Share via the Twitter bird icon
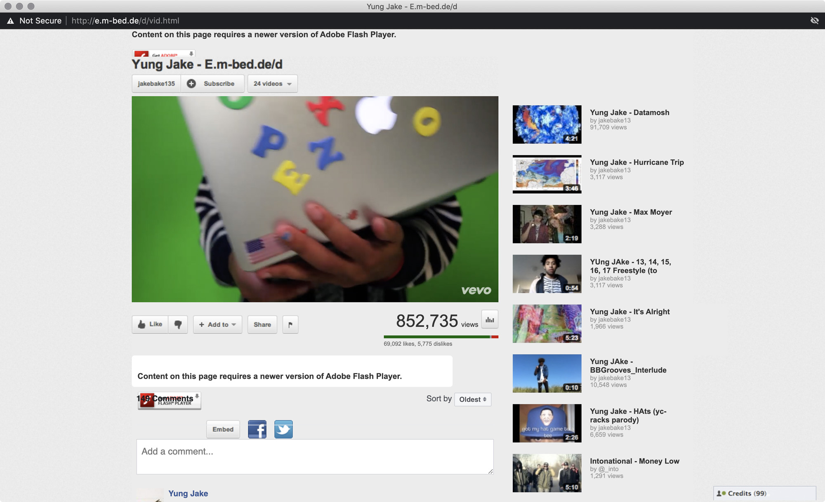The height and width of the screenshot is (502, 825). pyautogui.click(x=283, y=429)
